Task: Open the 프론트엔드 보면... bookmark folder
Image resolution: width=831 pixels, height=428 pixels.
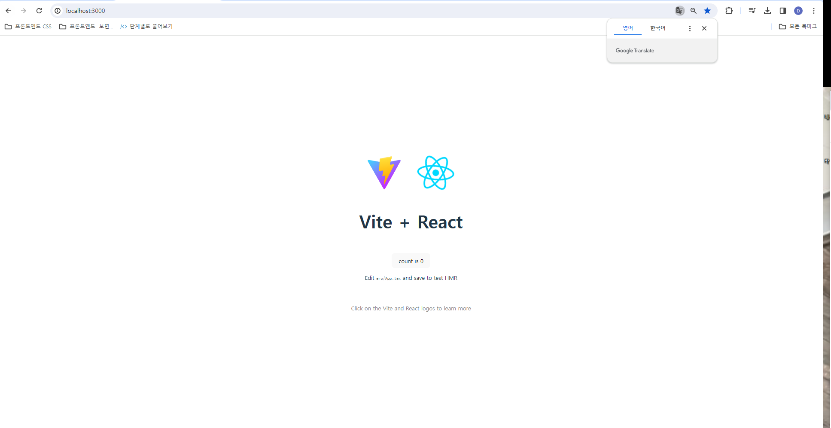Action: coord(86,27)
